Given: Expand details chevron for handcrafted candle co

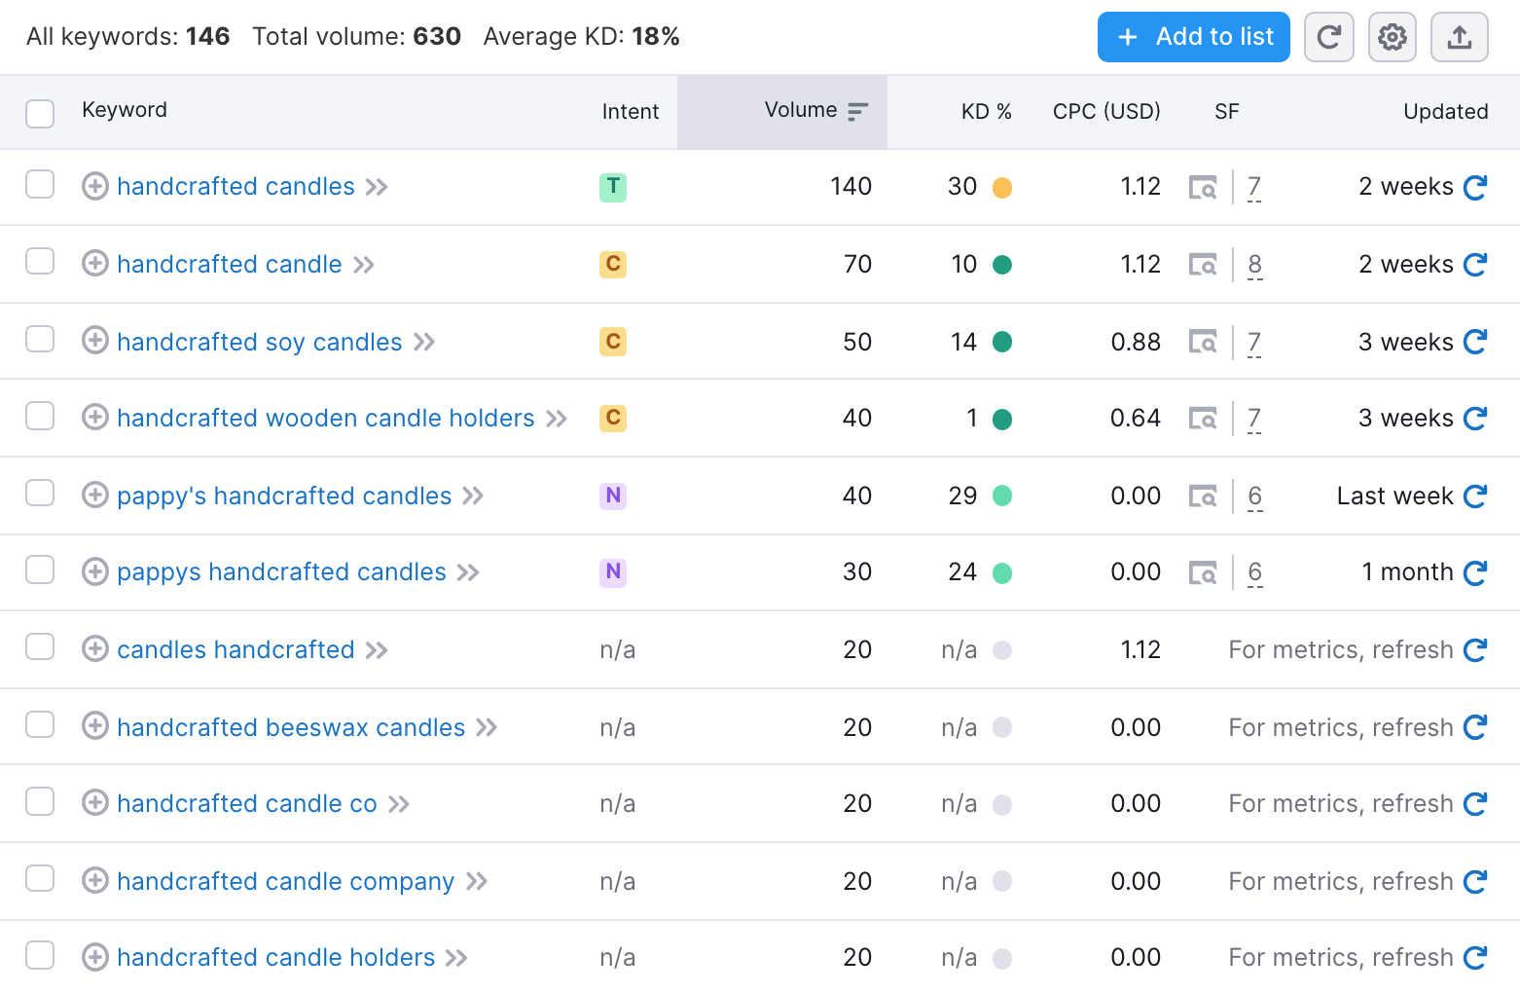Looking at the screenshot, I should (x=399, y=803).
